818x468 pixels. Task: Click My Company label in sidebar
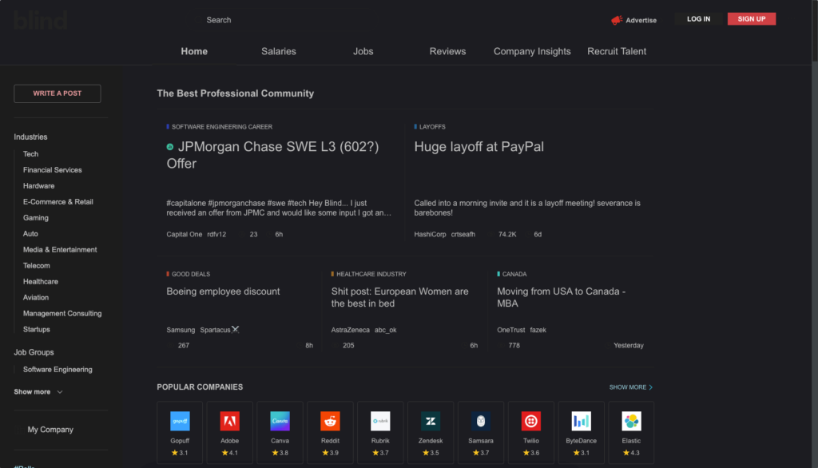50,430
